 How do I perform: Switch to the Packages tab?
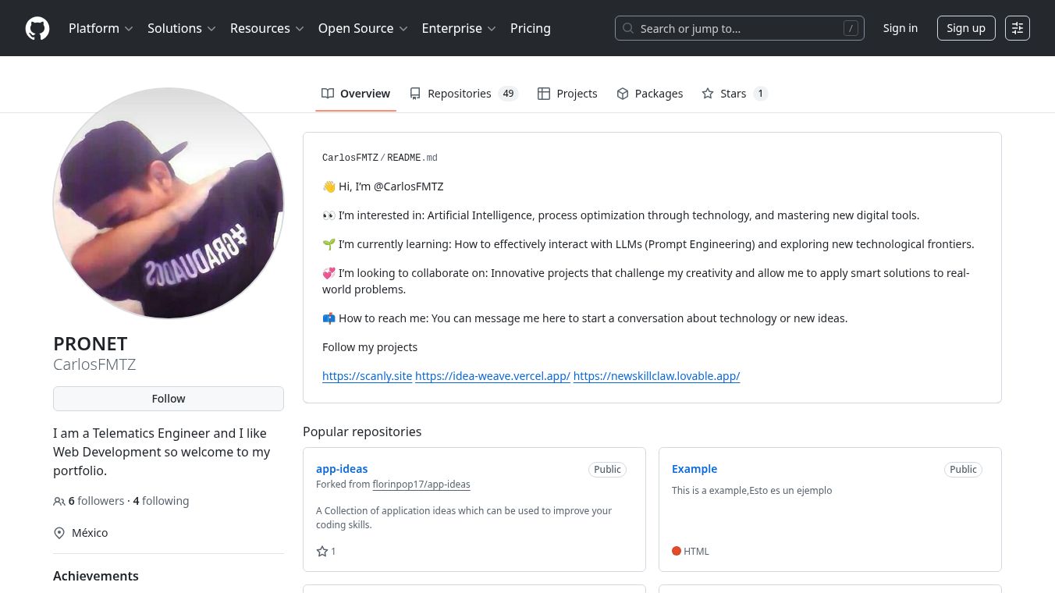650,94
